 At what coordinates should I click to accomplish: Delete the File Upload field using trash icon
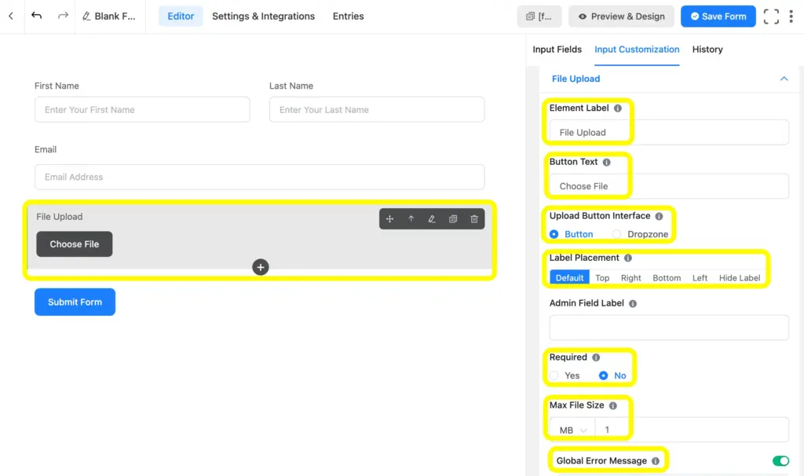(474, 219)
